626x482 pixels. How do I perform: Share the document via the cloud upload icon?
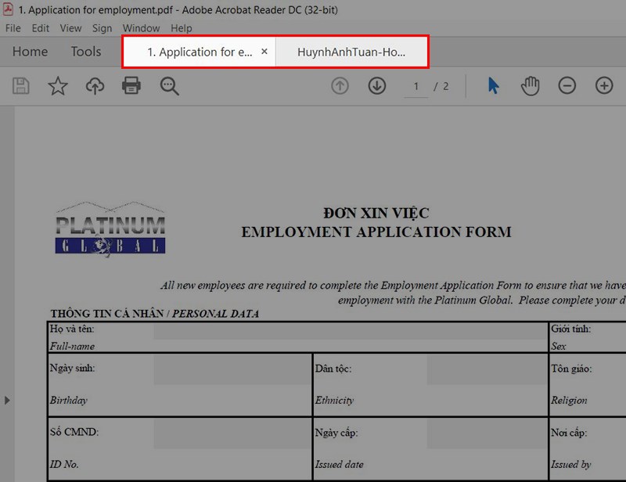pos(95,86)
